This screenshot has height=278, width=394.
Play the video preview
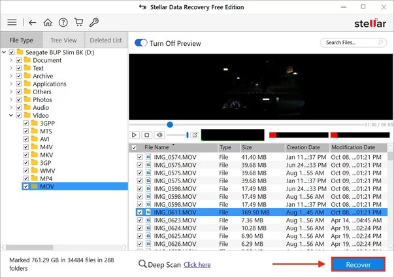pyautogui.click(x=135, y=135)
